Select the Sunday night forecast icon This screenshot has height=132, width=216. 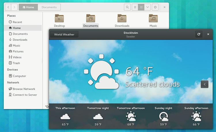tap(164, 116)
